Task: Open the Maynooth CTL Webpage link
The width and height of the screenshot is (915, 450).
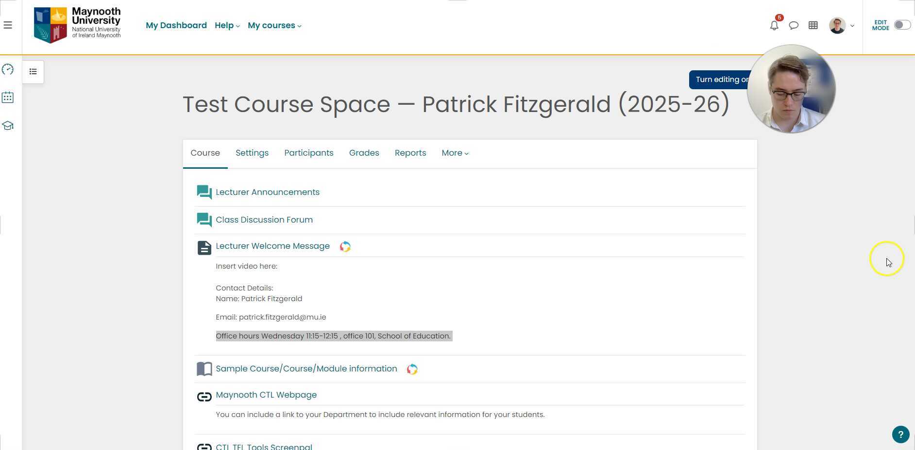Action: (x=266, y=395)
